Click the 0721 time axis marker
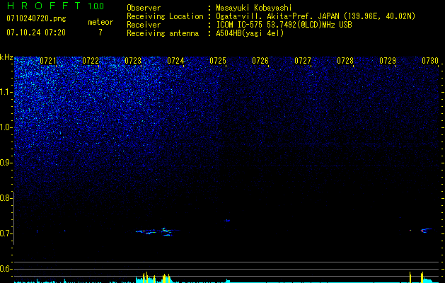Image resolution: width=445 pixels, height=283 pixels. 48,61
